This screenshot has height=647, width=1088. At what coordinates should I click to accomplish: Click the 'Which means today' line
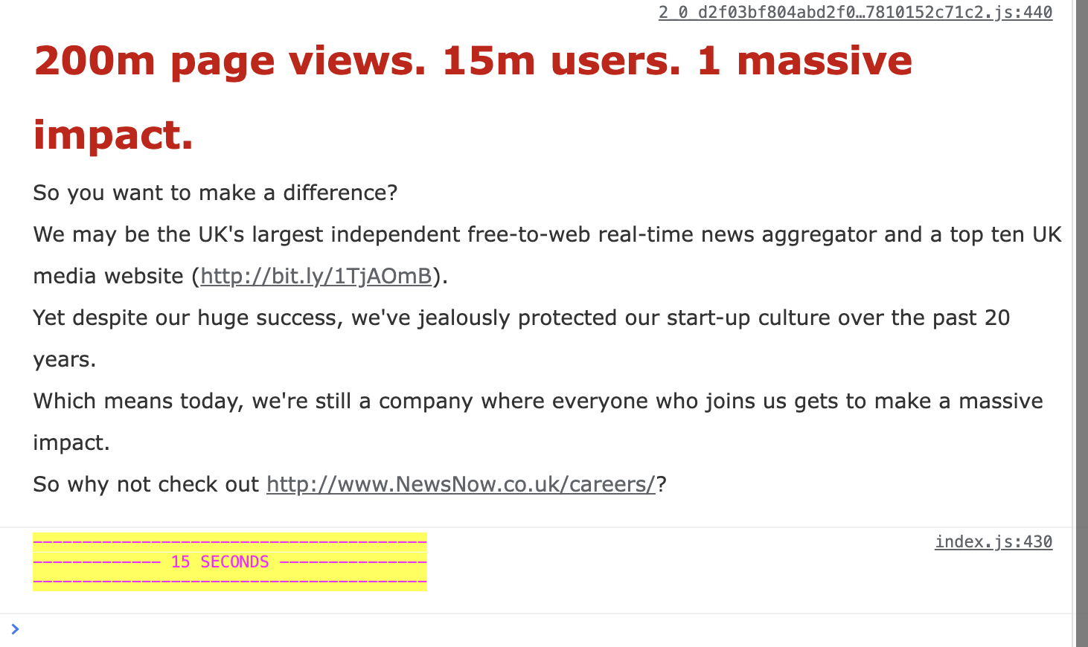(537, 401)
